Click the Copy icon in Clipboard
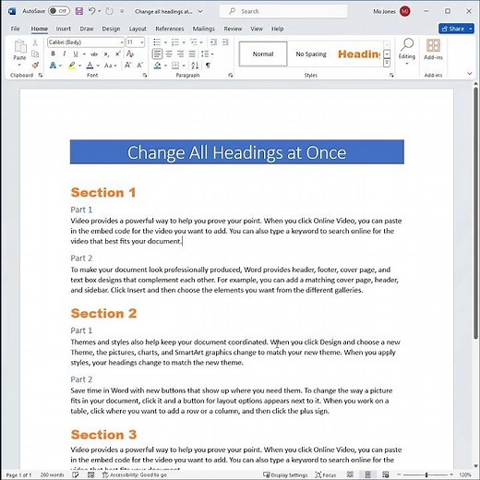 (35, 54)
